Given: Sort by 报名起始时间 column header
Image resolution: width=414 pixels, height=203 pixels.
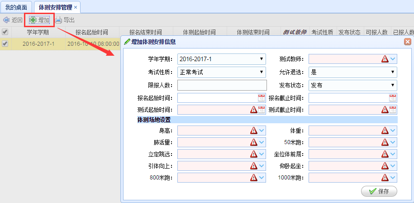Looking at the screenshot, I should (x=92, y=32).
